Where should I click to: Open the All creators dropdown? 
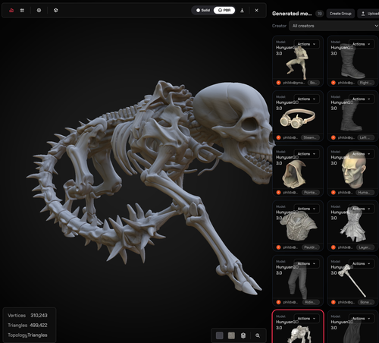tap(334, 26)
